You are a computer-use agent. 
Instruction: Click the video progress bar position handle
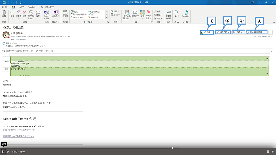click(x=172, y=148)
